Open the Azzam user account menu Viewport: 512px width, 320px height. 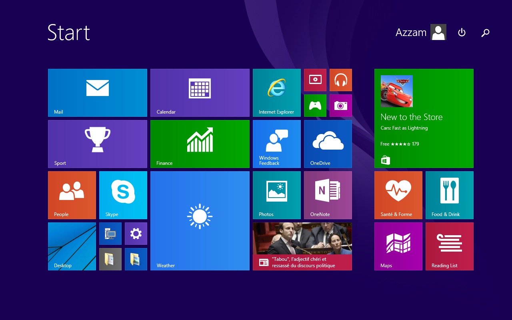tap(421, 32)
